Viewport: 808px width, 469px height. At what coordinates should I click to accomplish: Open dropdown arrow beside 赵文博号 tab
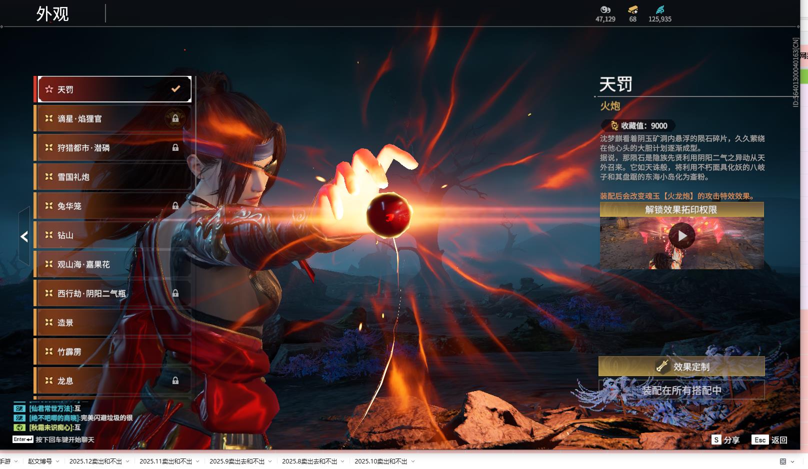[57, 462]
